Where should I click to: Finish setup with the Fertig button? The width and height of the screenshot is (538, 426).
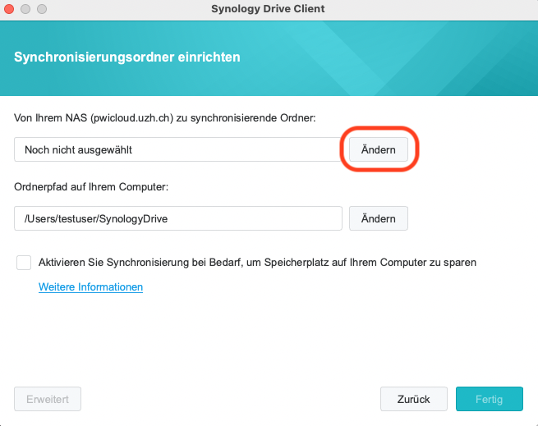click(x=490, y=399)
